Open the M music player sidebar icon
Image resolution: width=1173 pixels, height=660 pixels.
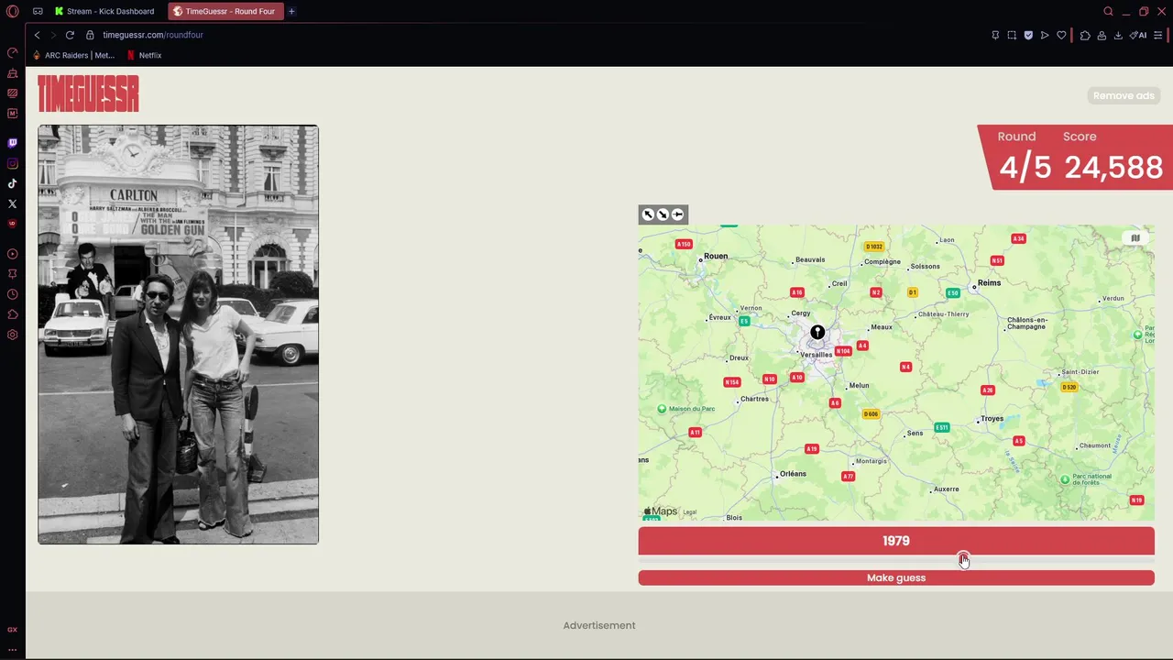[12, 113]
